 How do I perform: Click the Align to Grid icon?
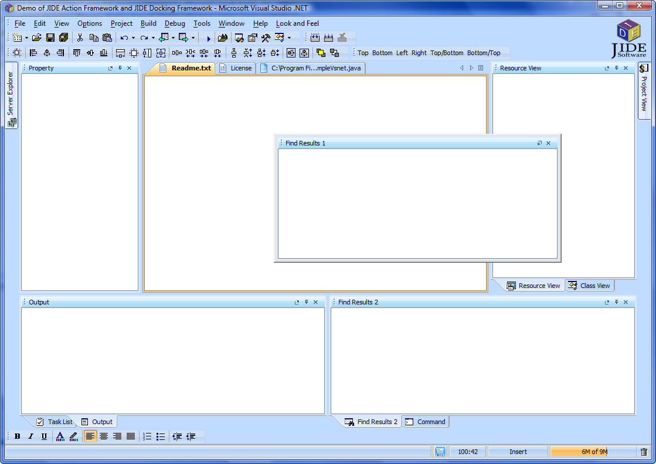pyautogui.click(x=17, y=53)
